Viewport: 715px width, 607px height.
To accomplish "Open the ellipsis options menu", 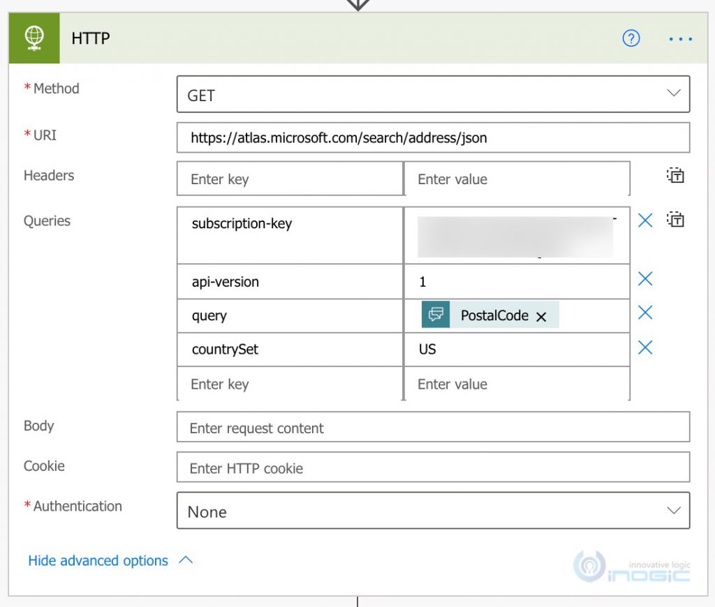I will [679, 39].
